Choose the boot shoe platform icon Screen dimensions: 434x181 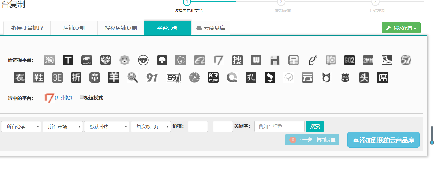coord(387,60)
